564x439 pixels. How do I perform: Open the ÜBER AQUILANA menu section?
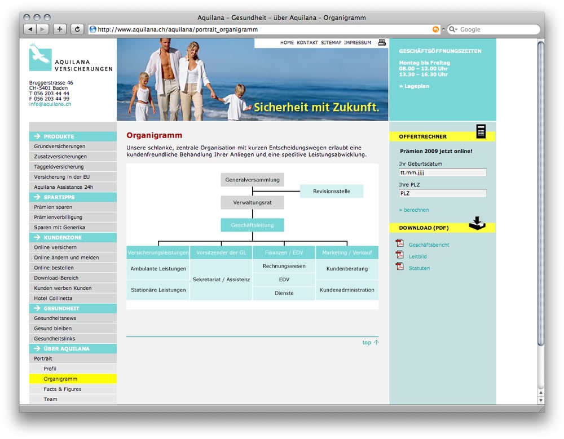pyautogui.click(x=73, y=348)
